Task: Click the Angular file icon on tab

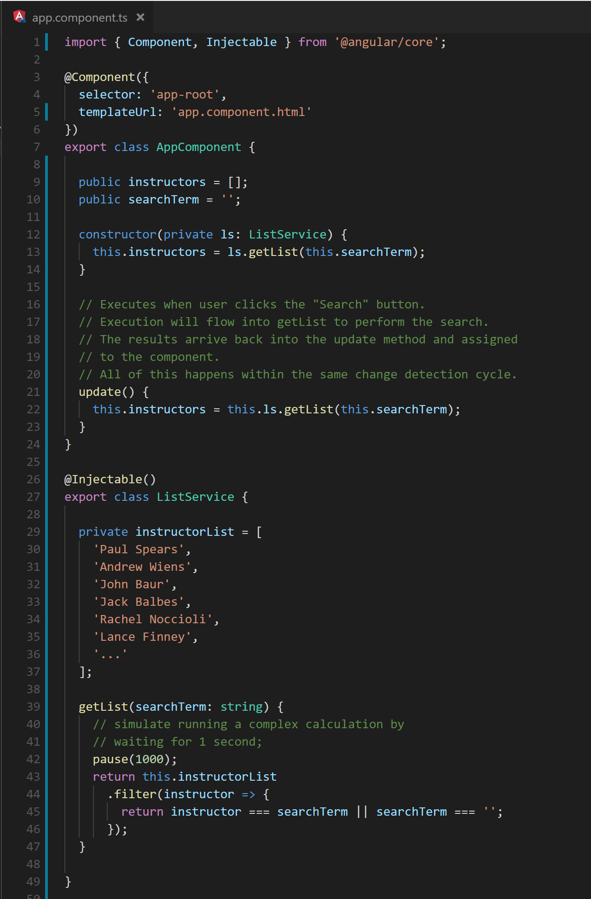Action: click(19, 17)
